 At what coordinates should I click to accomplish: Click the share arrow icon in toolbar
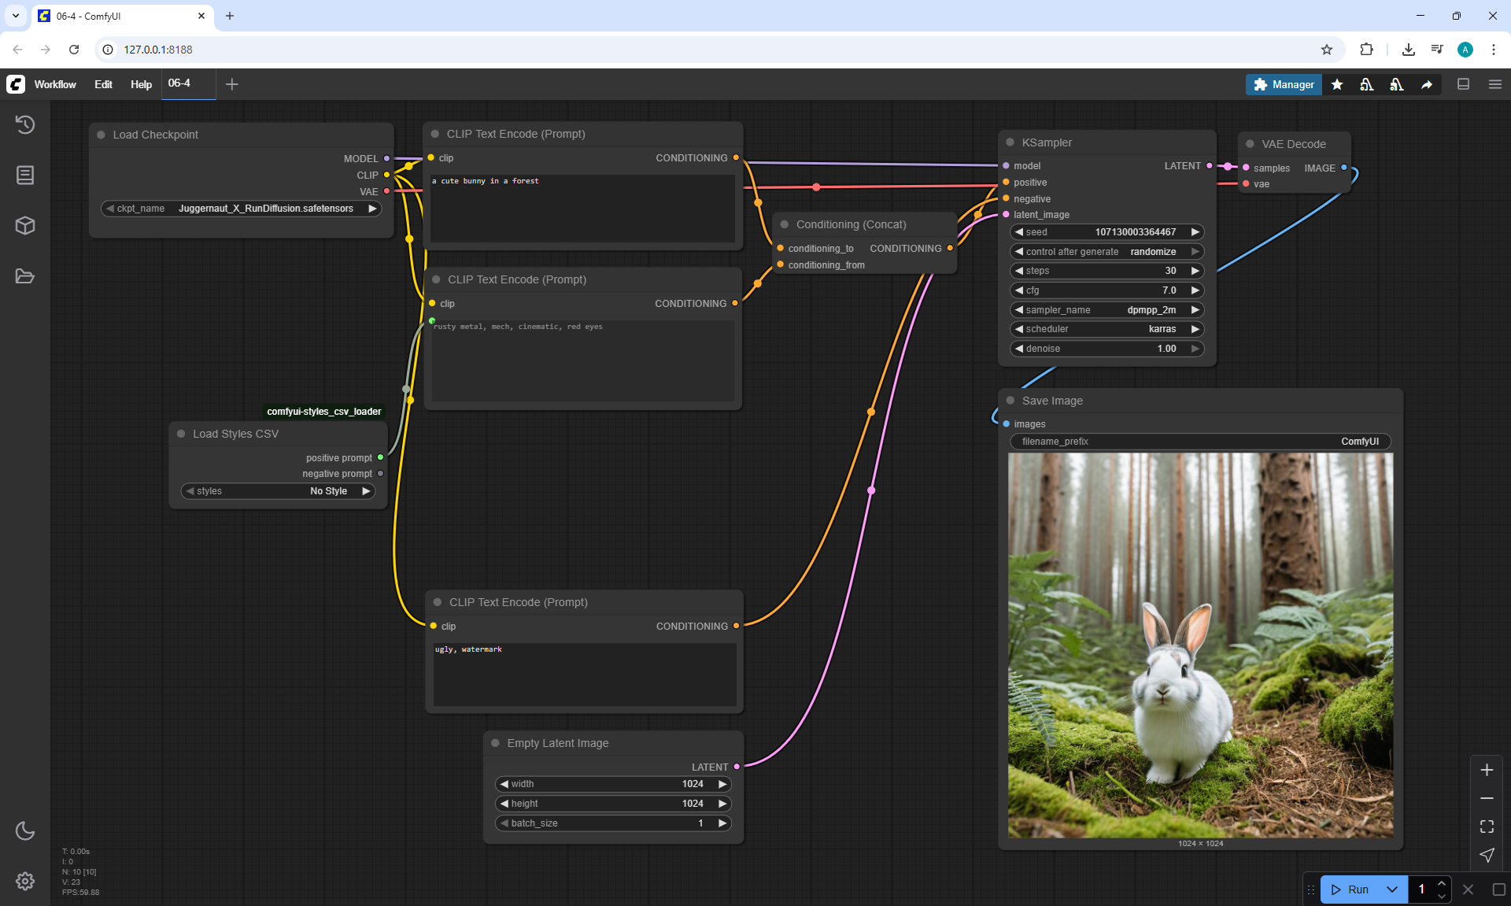(1427, 84)
